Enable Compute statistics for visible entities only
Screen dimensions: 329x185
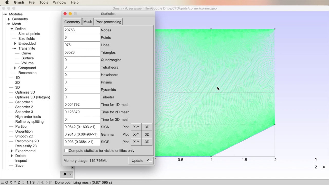(x=66, y=151)
